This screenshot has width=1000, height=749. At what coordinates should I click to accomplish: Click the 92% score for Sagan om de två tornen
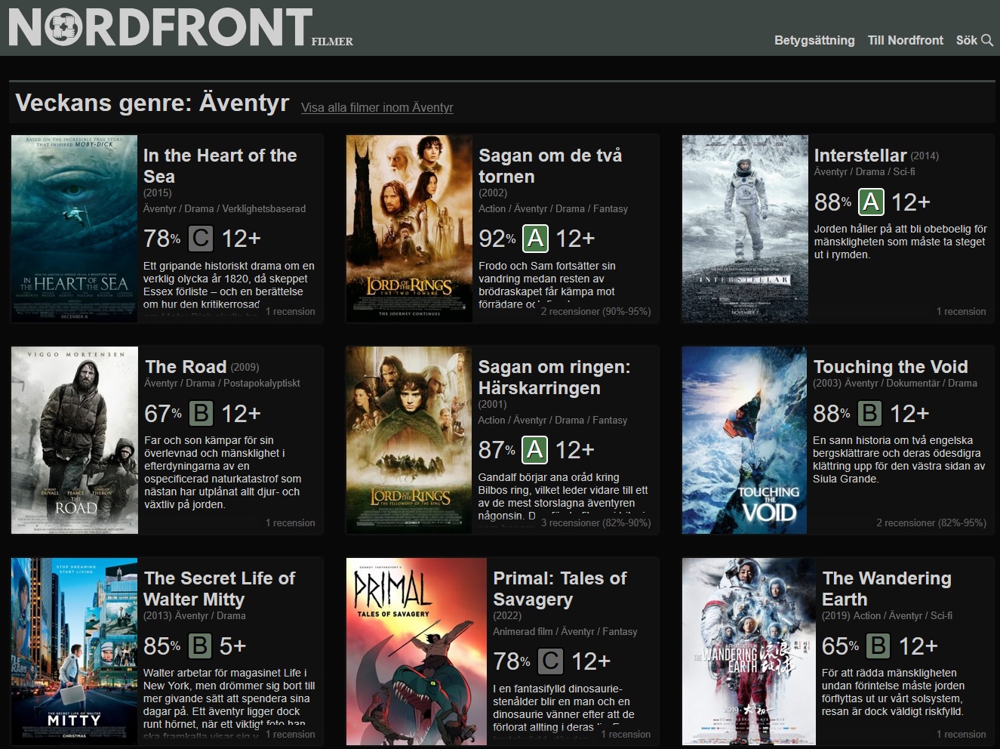coord(497,239)
